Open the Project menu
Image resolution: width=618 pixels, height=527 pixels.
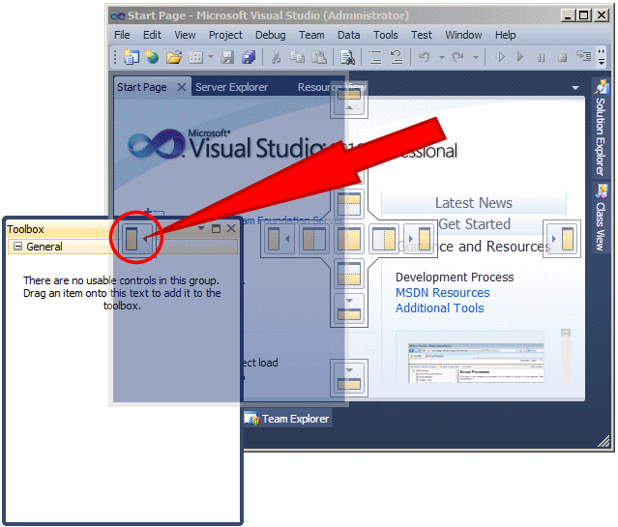(225, 35)
